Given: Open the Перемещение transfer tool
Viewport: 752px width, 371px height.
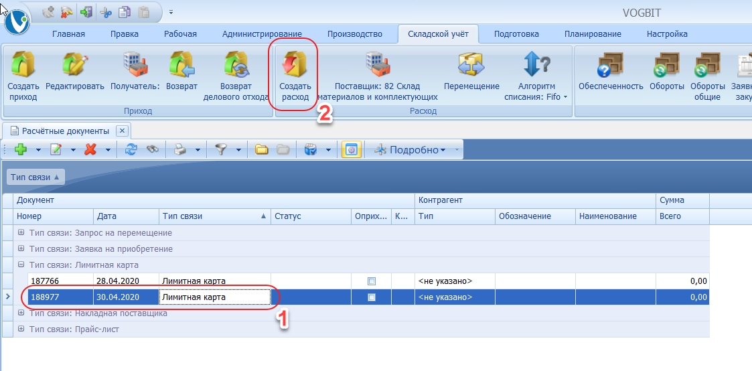Looking at the screenshot, I should (471, 67).
